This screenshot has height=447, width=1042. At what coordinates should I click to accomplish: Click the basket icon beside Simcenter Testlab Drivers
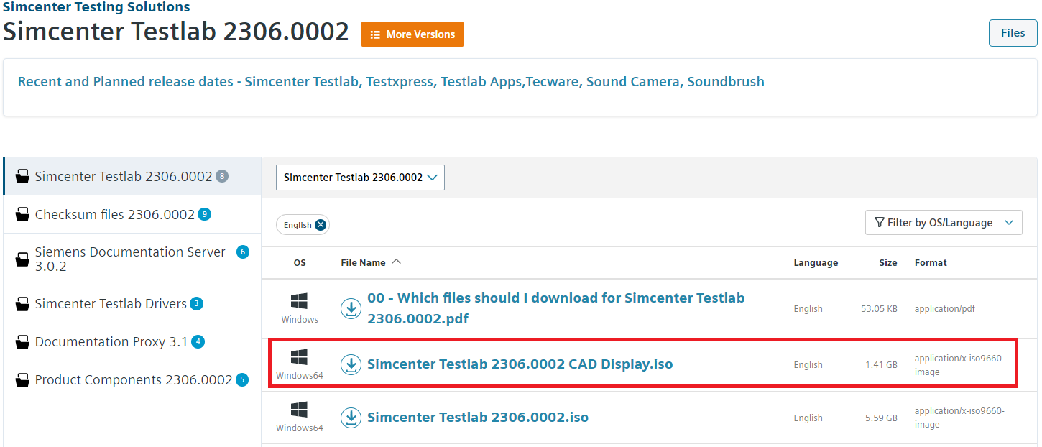tap(22, 303)
